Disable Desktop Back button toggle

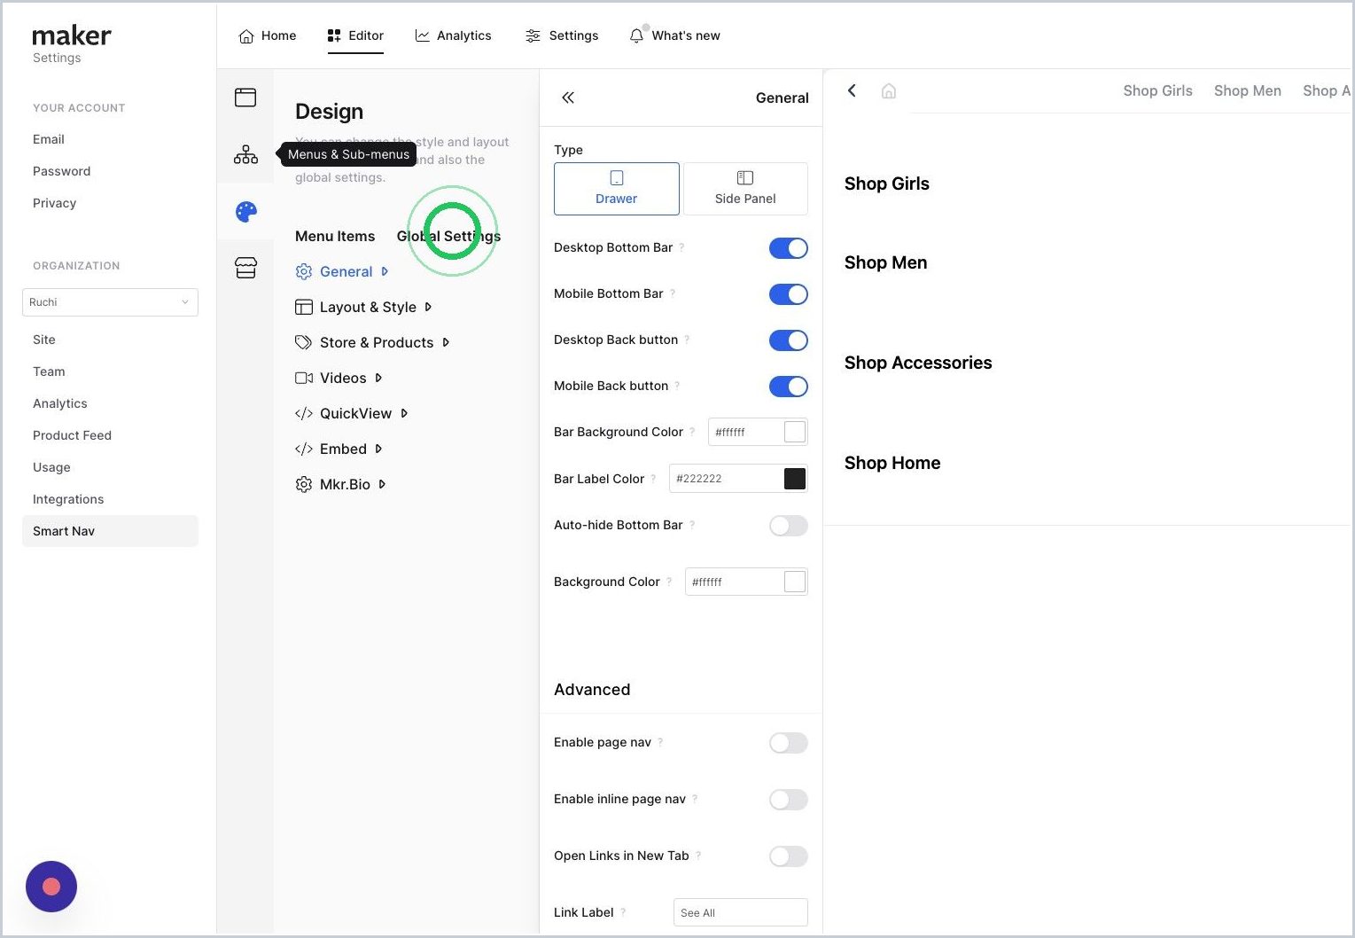789,340
